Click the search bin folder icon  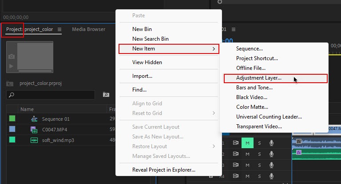106,95
